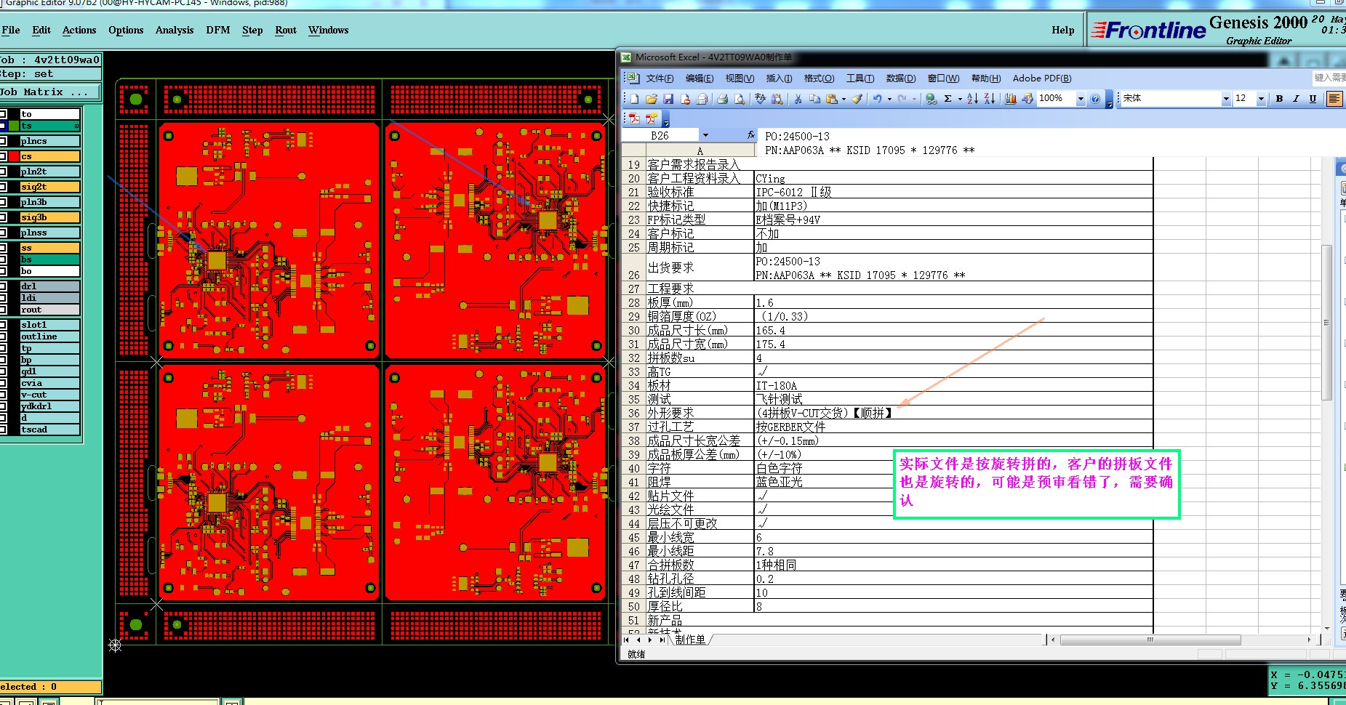Open the Genesis Rout menu
1346x705 pixels.
point(286,30)
